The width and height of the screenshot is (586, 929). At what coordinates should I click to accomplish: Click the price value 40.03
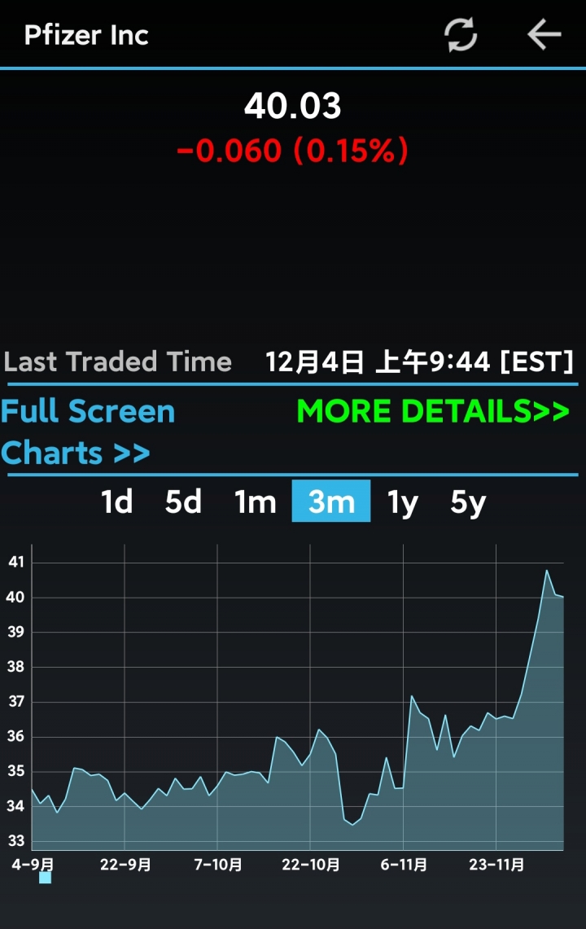click(x=293, y=106)
